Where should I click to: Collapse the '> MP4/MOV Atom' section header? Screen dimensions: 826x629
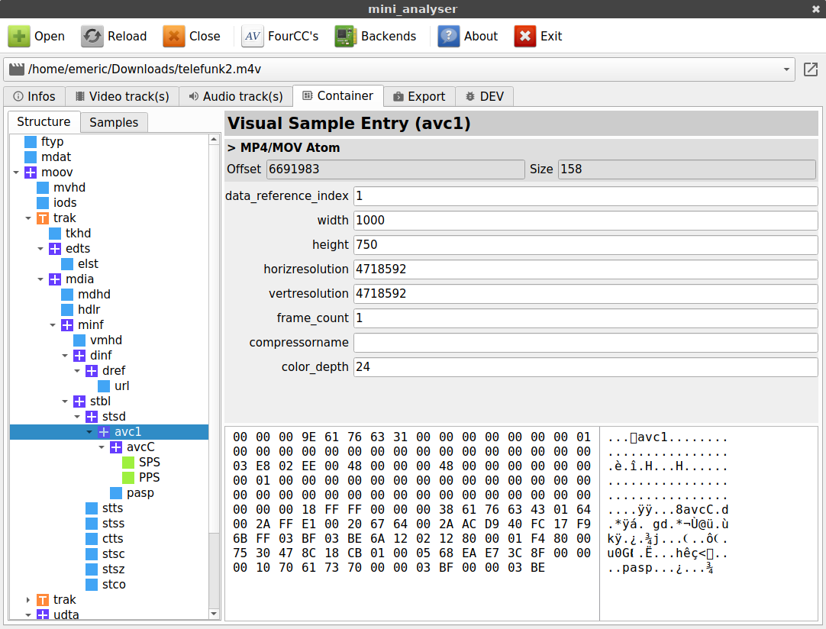283,147
